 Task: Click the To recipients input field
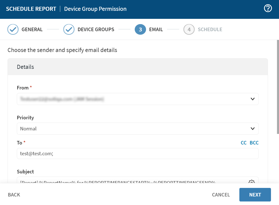(x=137, y=153)
